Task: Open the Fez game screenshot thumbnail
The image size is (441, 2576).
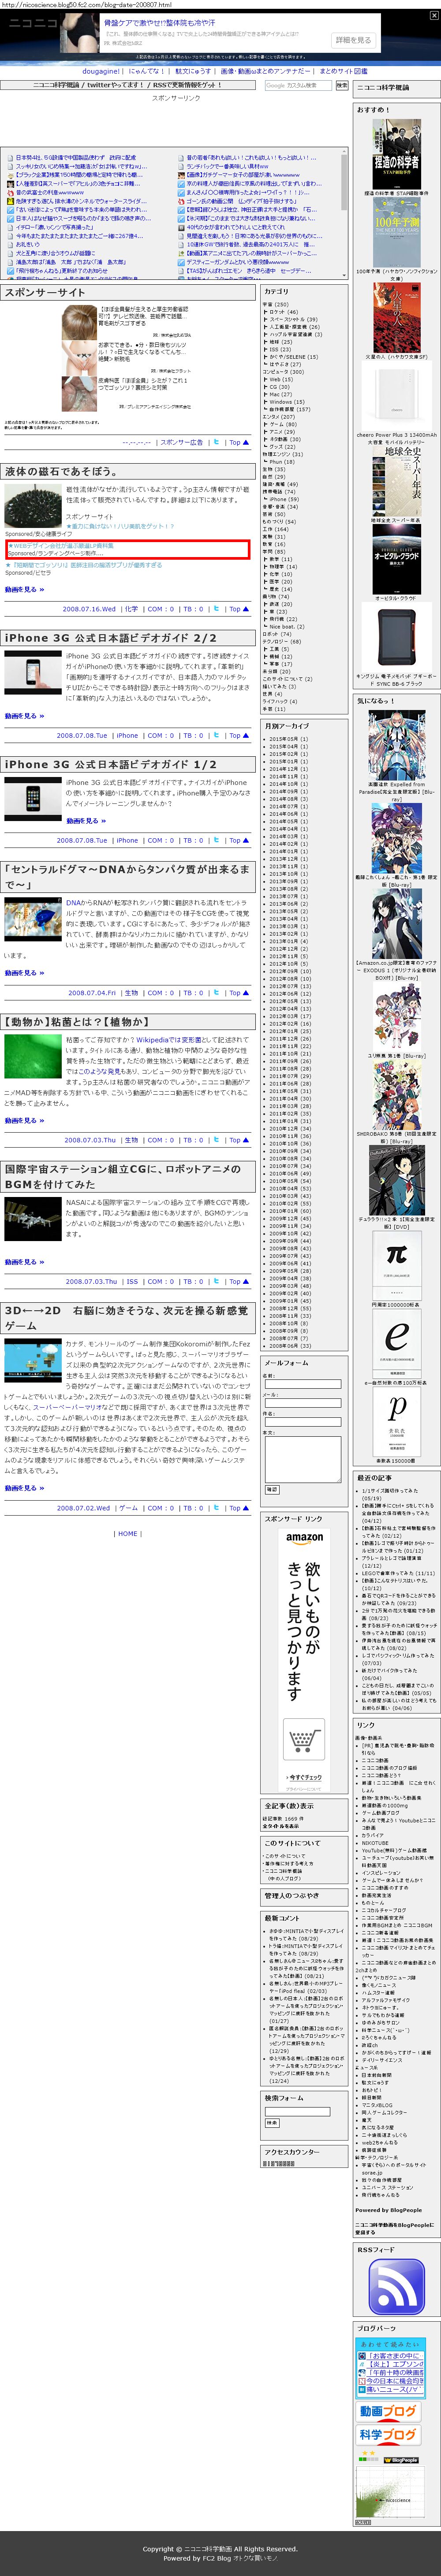Action: (x=33, y=1360)
